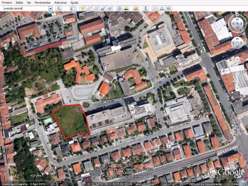248x186 pixels.
Task: Open search history dropdown arrow
Action: [50, 8]
